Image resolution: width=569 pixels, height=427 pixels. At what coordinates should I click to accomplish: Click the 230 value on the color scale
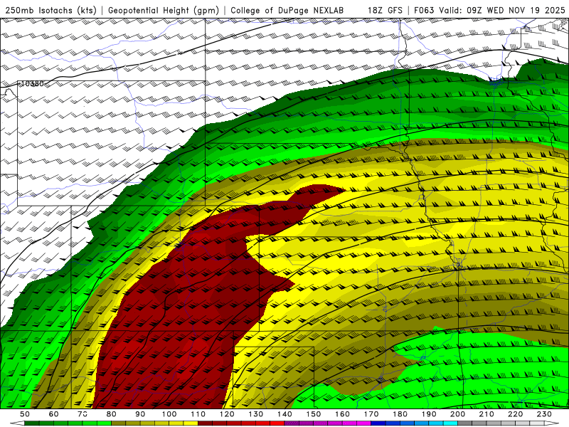pyautogui.click(x=544, y=414)
